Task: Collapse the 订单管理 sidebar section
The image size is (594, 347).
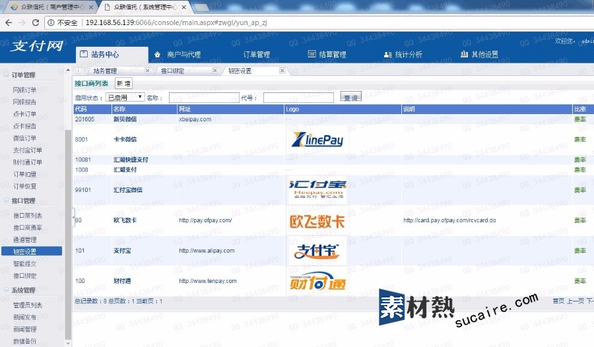Action: 7,75
